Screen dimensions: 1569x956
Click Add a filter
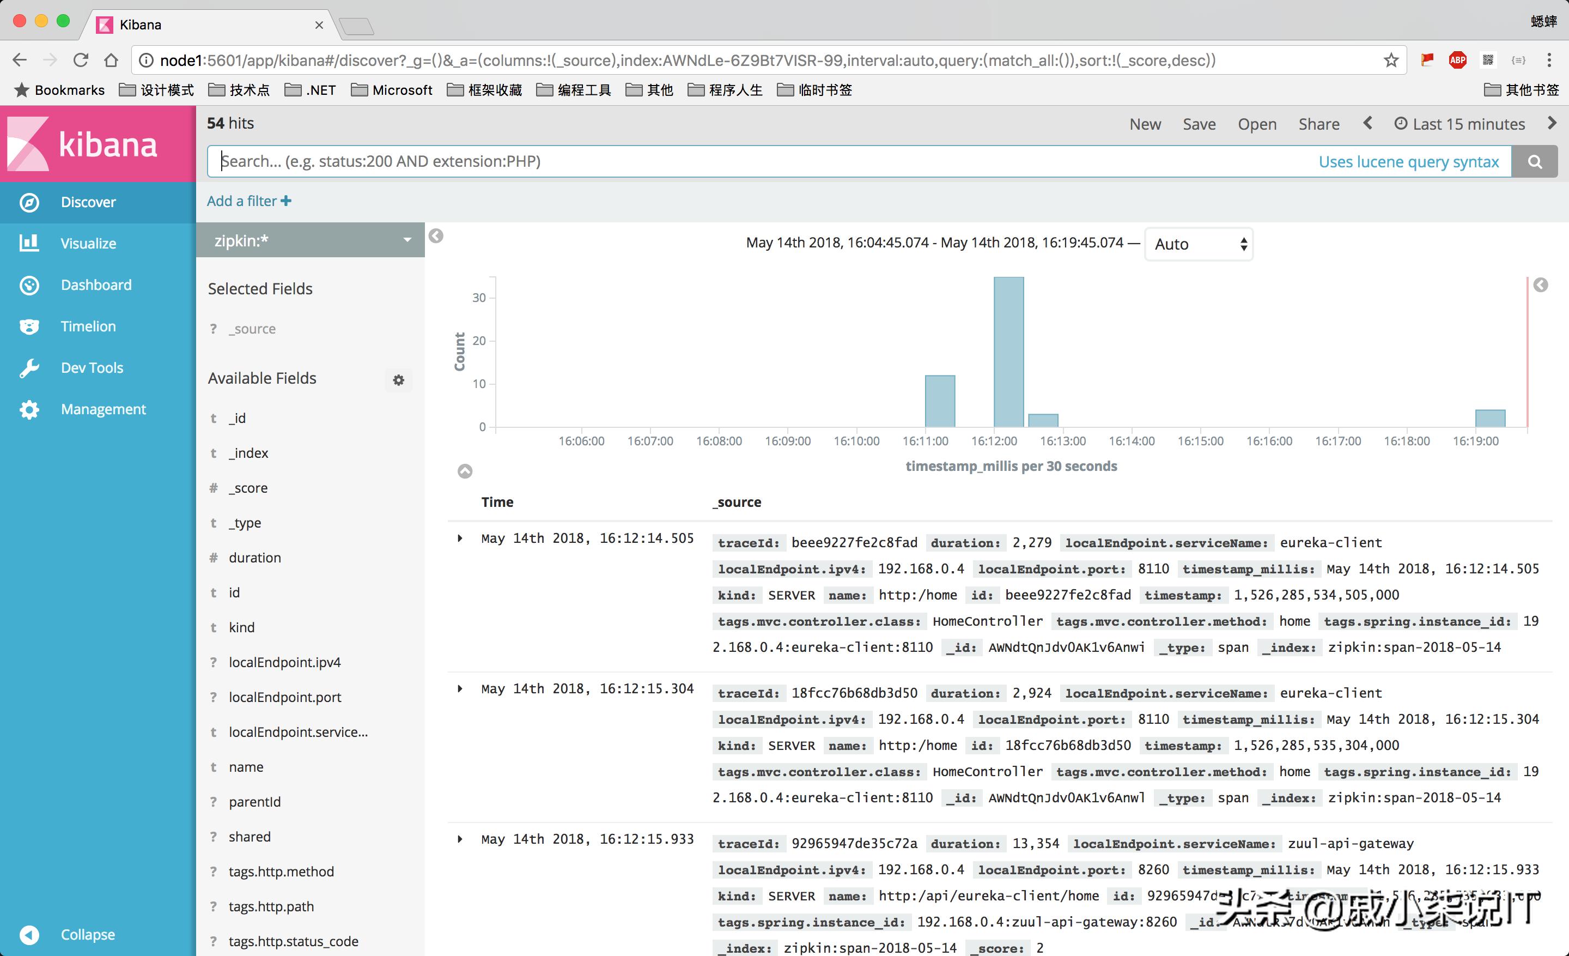(248, 201)
